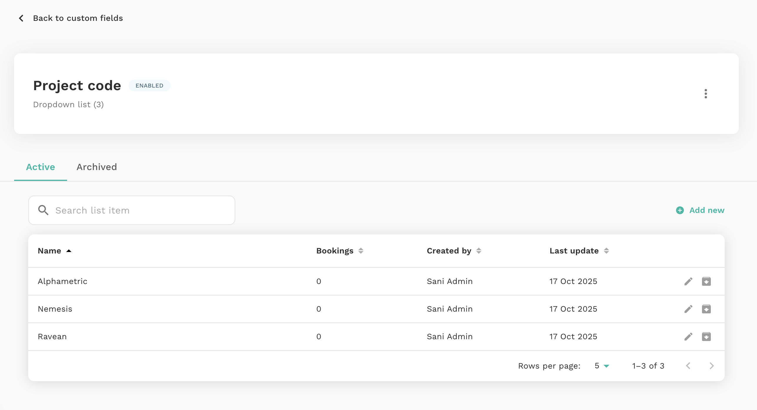
Task: Click the search magnifier icon
Action: [x=43, y=210]
